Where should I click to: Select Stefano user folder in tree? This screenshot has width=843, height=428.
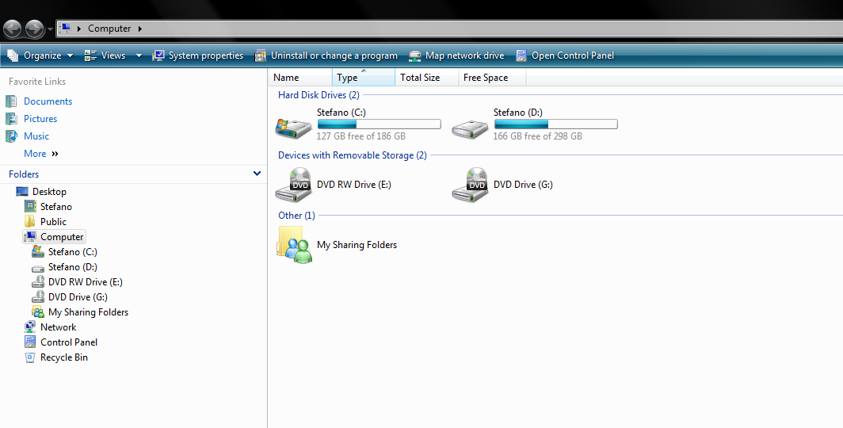tap(56, 207)
